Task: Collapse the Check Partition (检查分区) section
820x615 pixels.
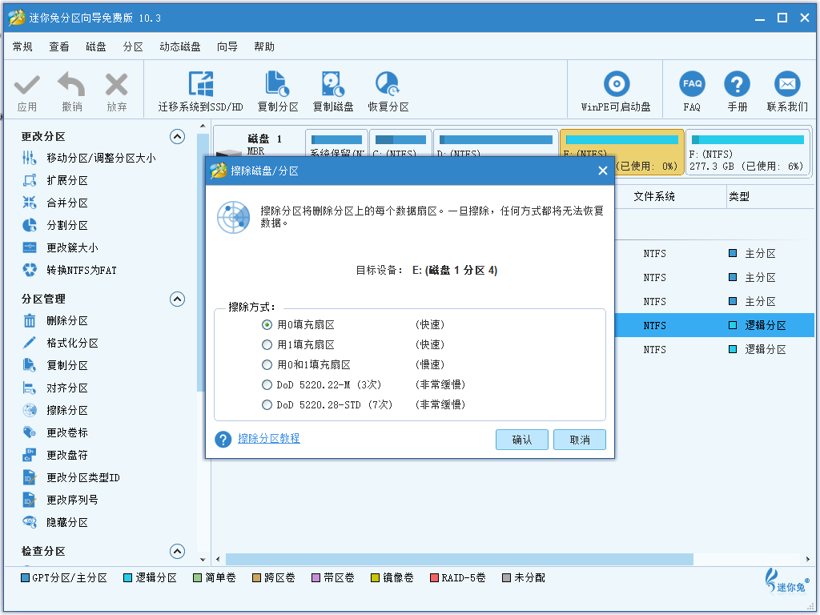Action: pos(177,551)
